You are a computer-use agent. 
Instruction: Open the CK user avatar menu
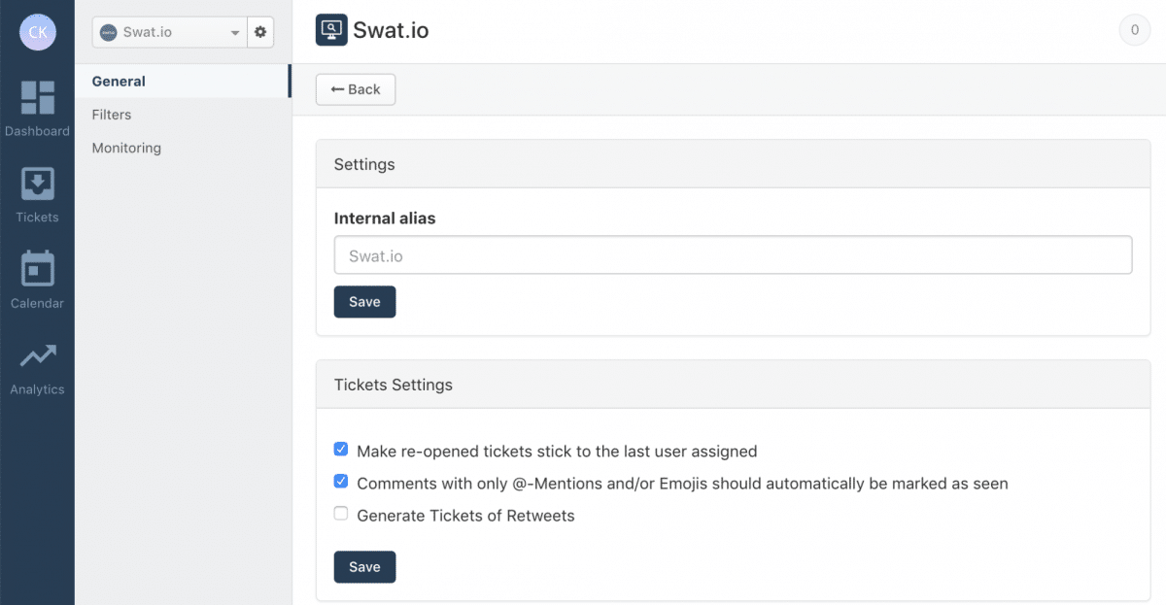click(37, 32)
